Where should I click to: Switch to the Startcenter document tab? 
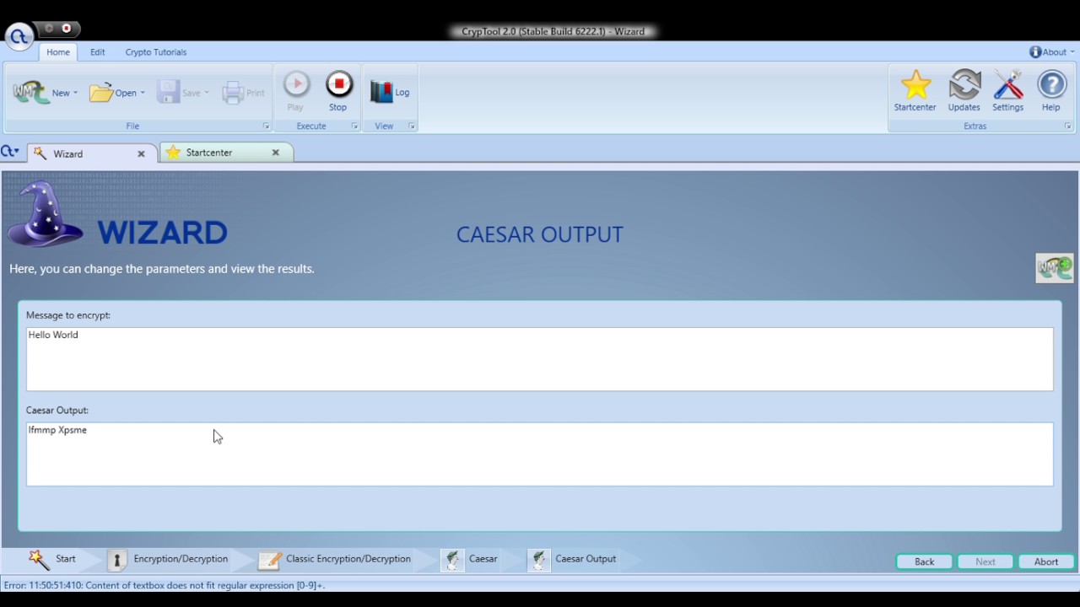pyautogui.click(x=225, y=153)
